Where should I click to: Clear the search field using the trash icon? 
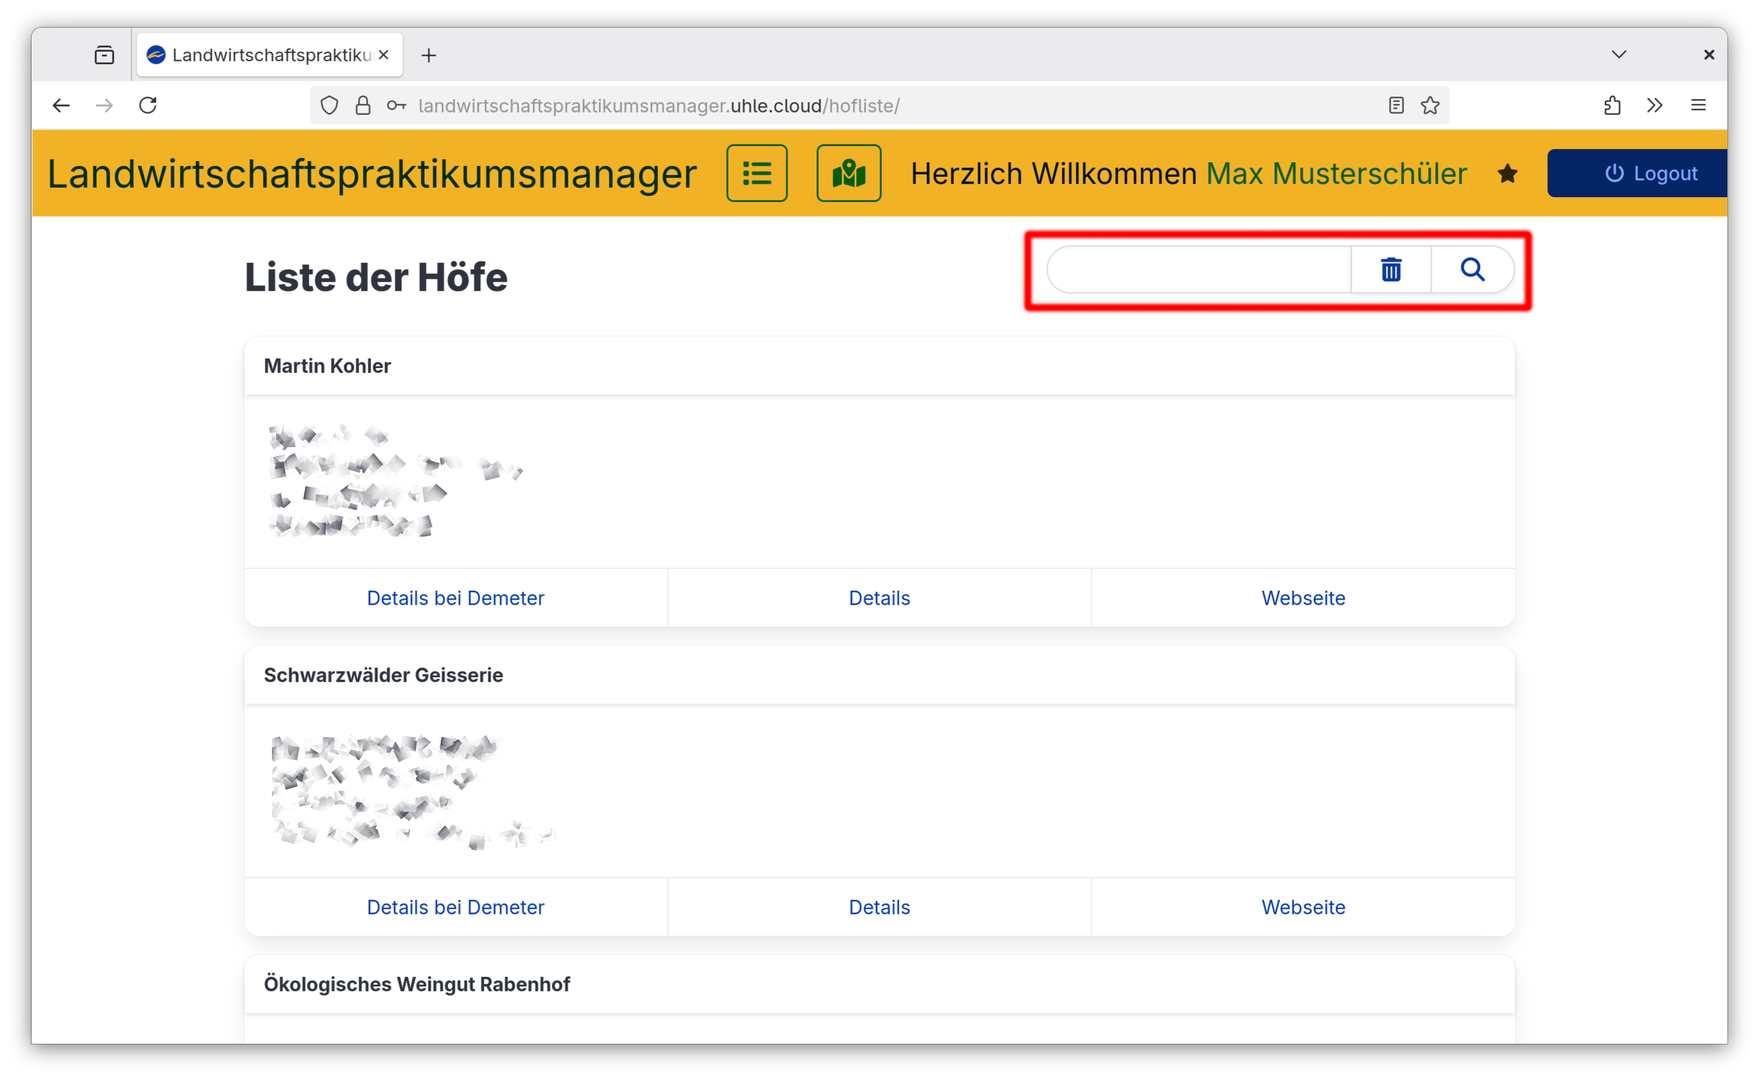click(1390, 269)
